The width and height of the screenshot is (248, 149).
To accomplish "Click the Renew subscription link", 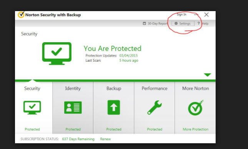I will [x=105, y=139].
